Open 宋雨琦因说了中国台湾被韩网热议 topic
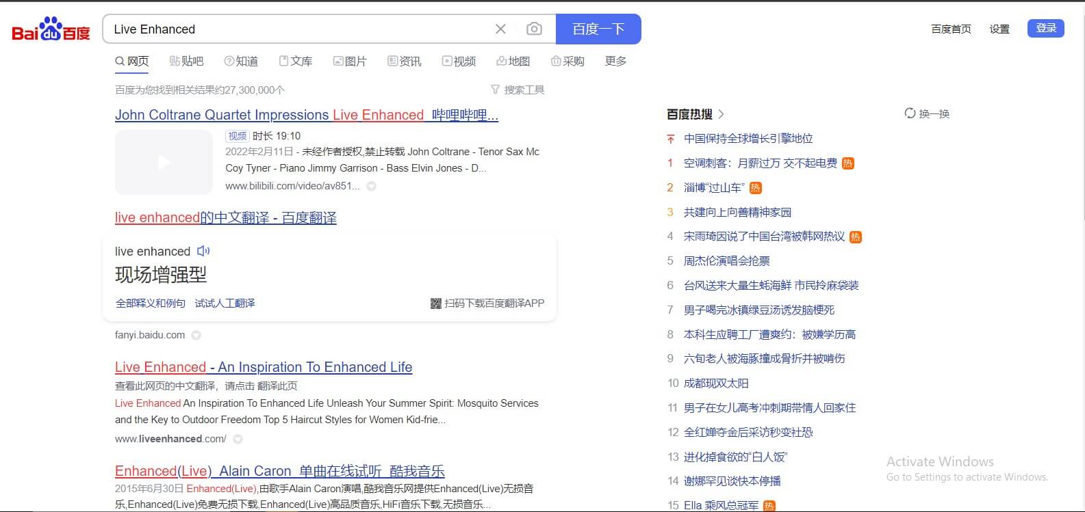 click(x=765, y=237)
